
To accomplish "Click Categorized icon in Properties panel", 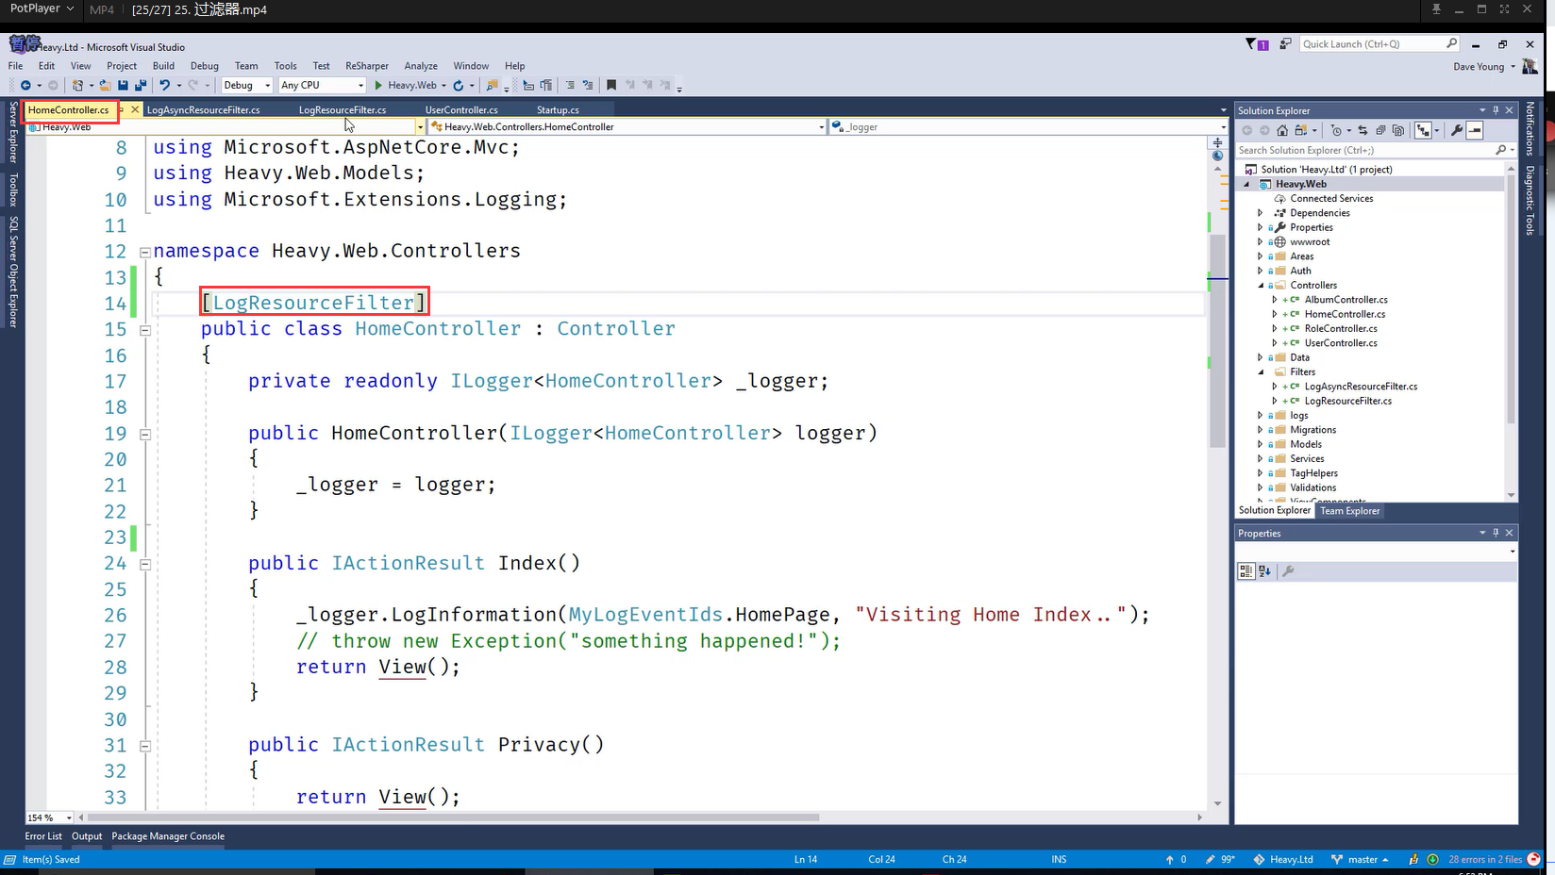I will point(1246,570).
